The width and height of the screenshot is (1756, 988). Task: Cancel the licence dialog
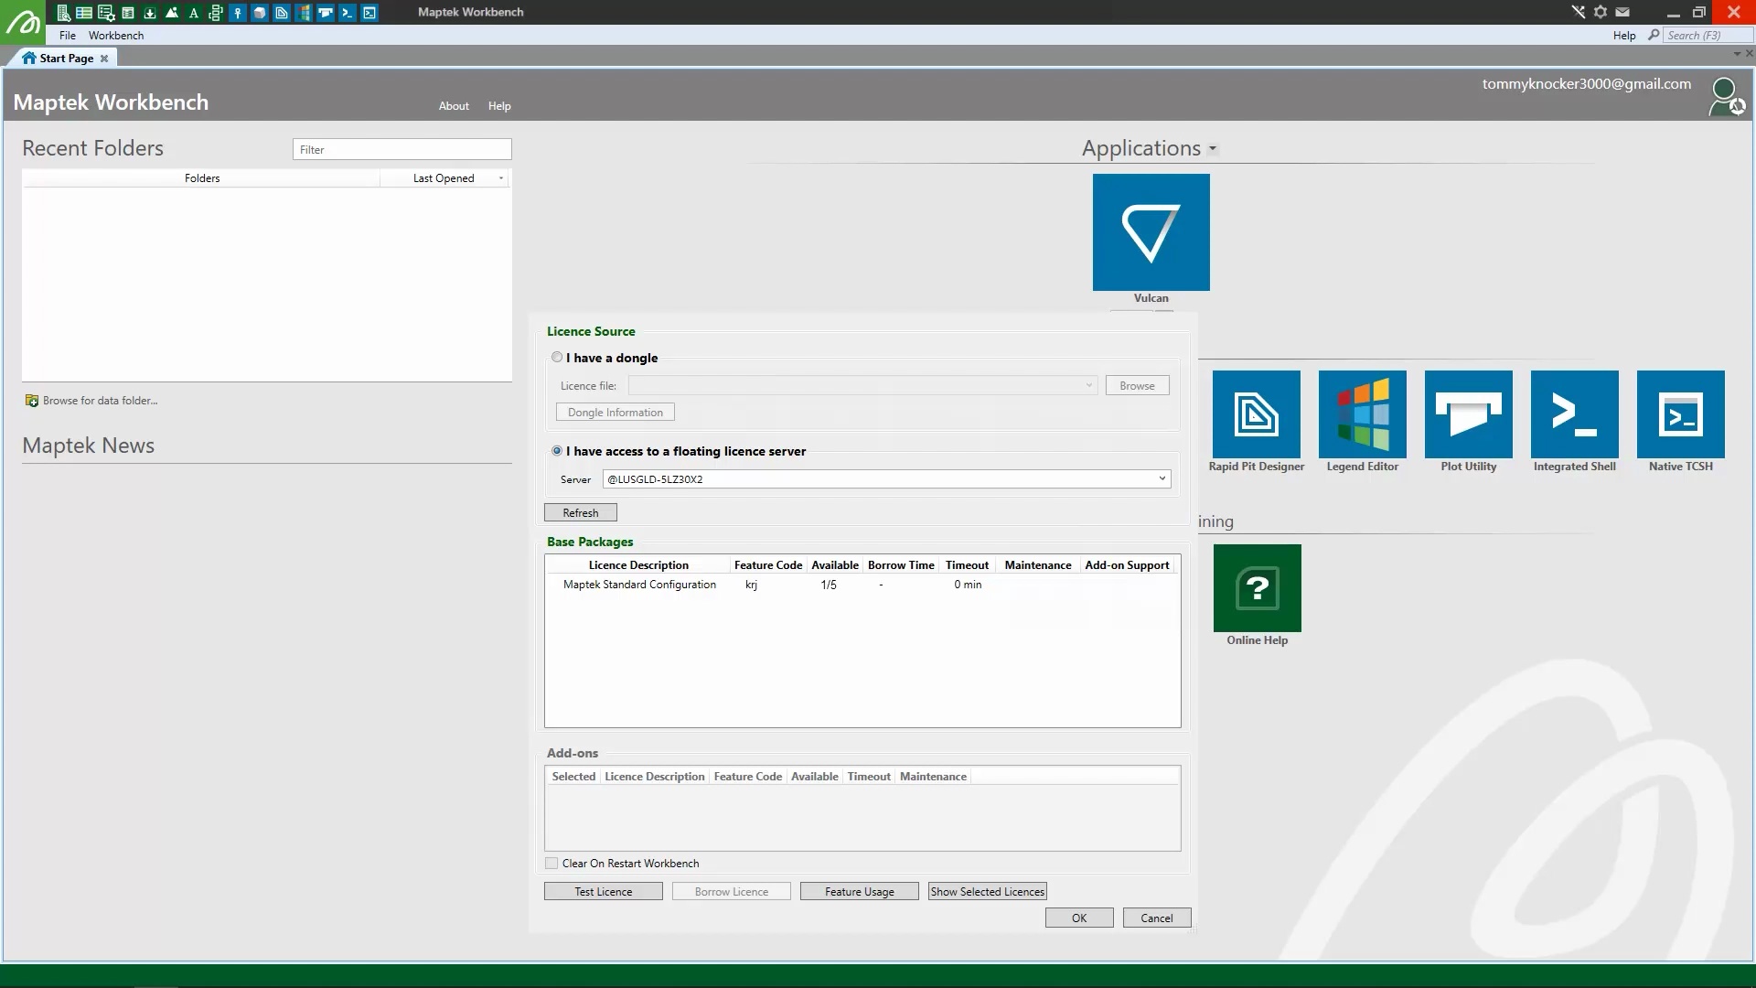pos(1157,918)
